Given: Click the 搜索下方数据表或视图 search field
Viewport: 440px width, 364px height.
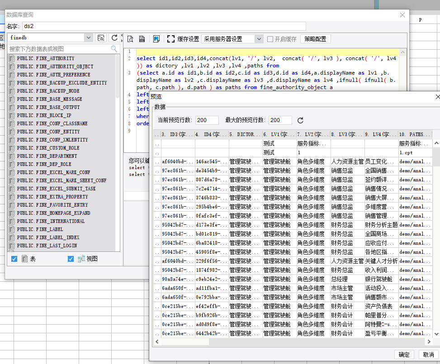Looking at the screenshot, I should [x=60, y=49].
